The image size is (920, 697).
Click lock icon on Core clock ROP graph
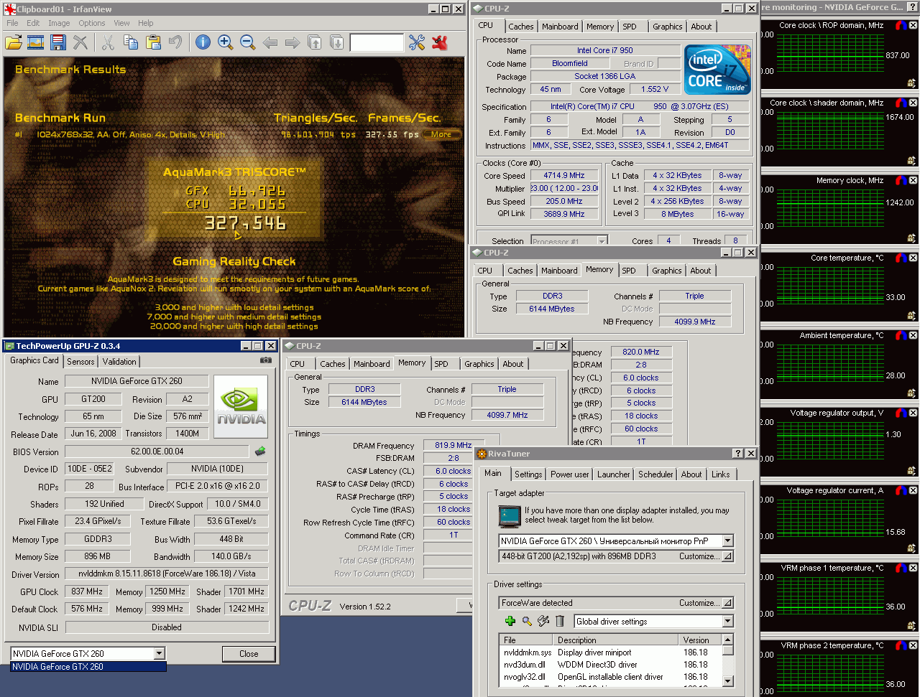tap(911, 83)
